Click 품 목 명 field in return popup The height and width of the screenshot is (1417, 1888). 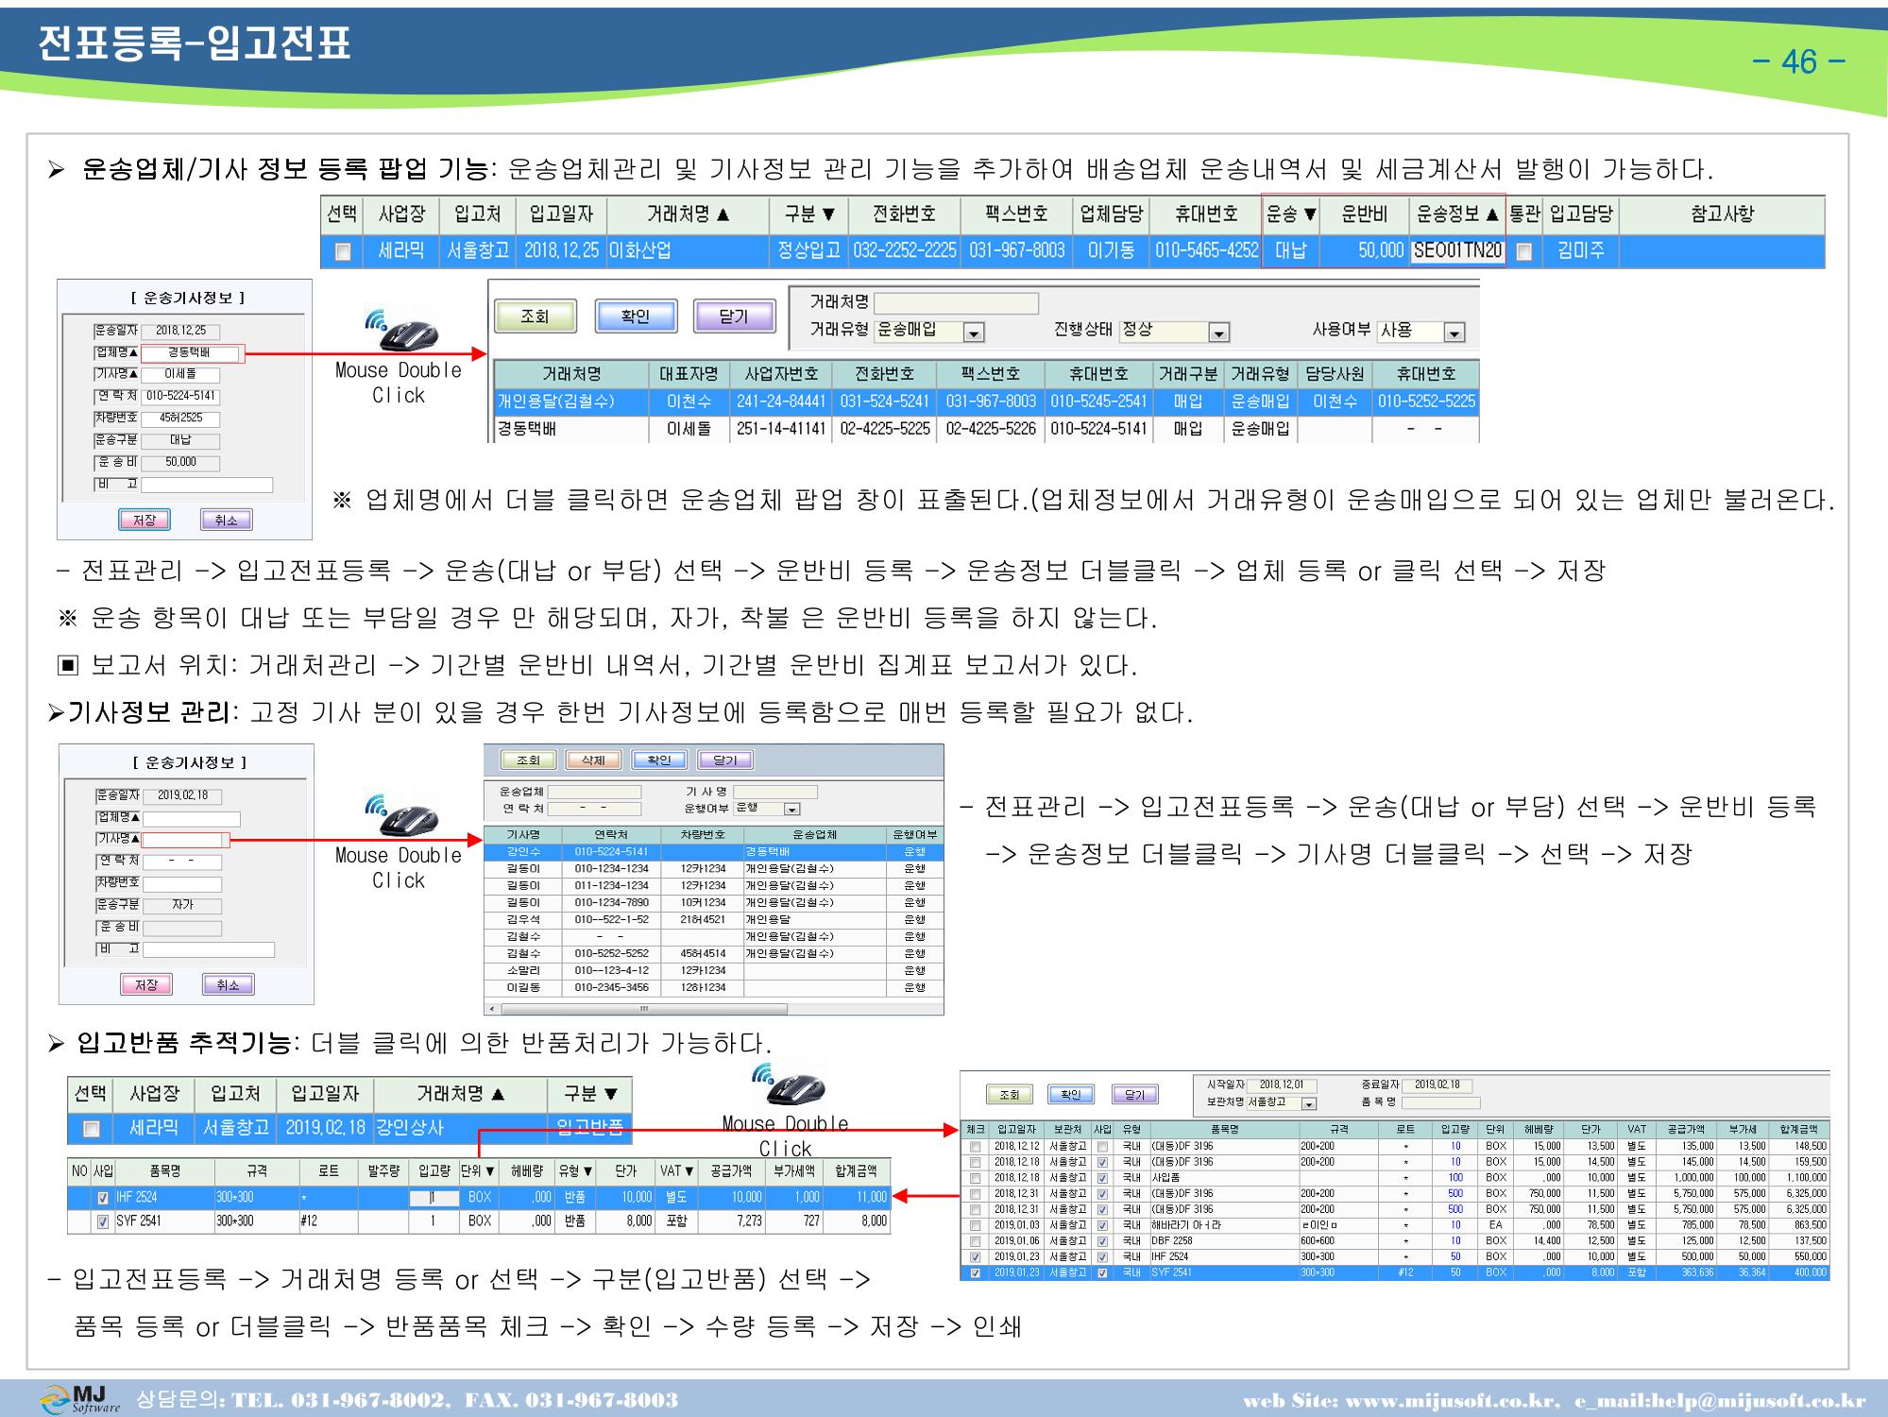click(x=1440, y=1102)
